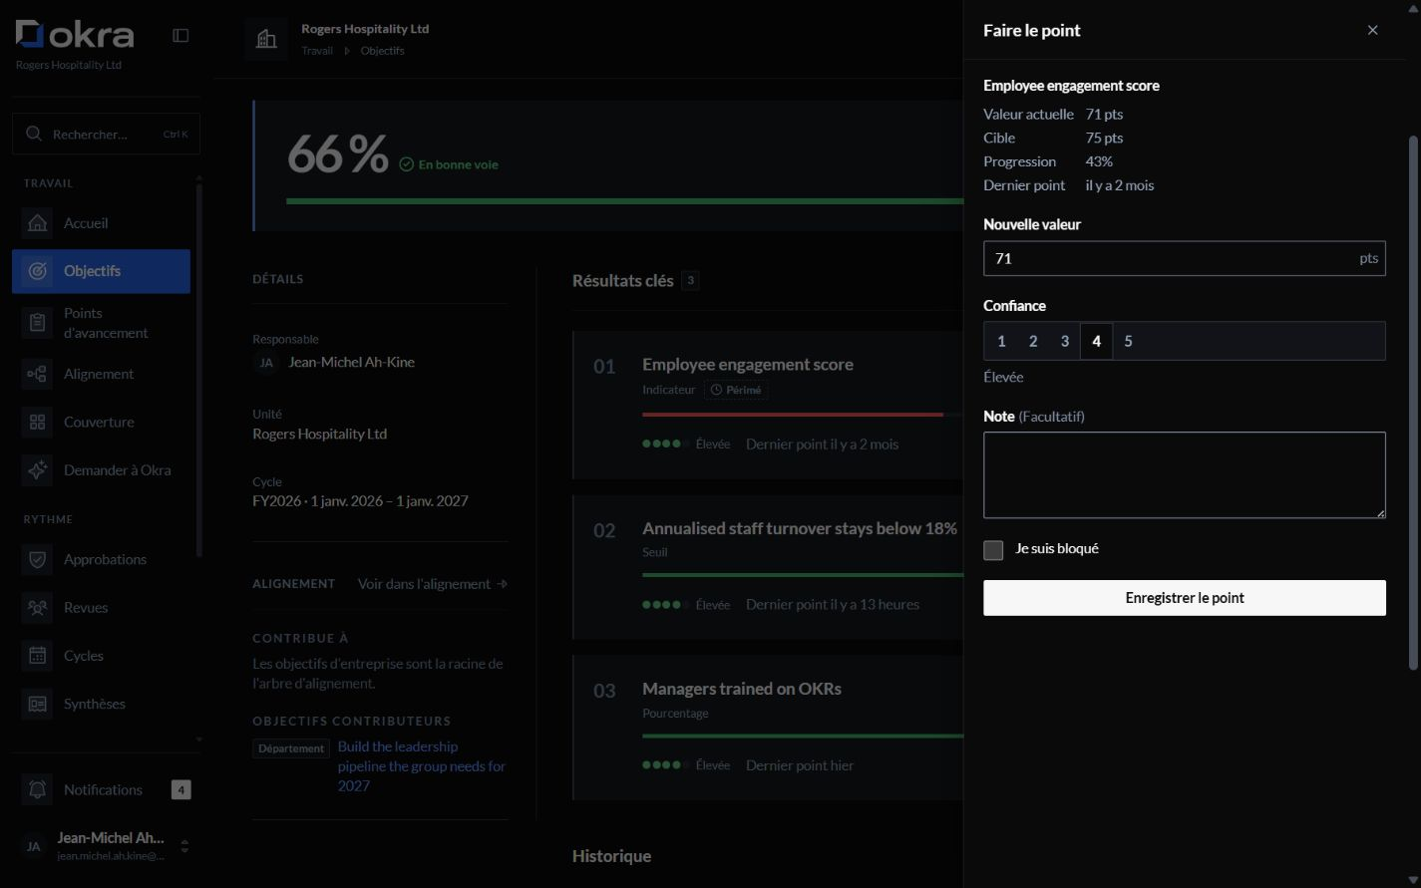The image size is (1421, 888).
Task: Open Voir dans l'alignement link
Action: point(433,584)
